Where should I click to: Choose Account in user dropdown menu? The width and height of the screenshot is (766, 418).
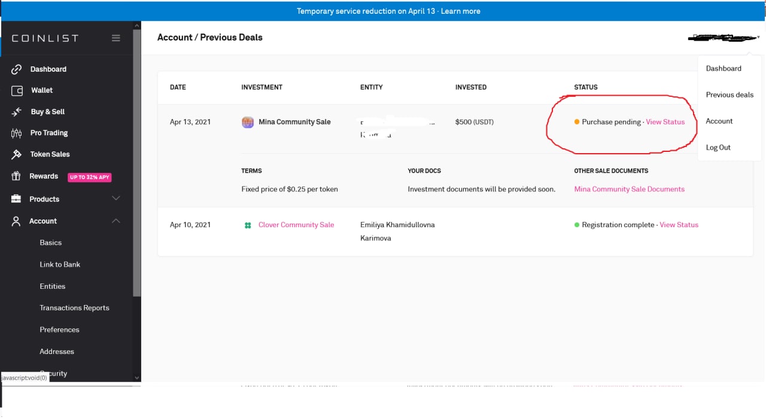719,121
